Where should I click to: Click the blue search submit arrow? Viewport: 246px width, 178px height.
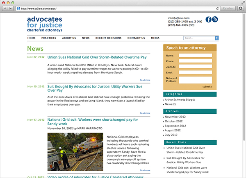coord(216,38)
